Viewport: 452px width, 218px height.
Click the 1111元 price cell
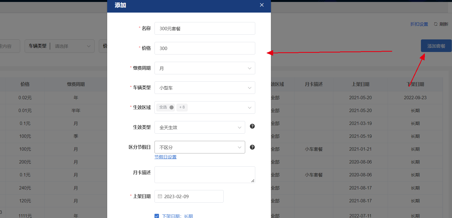(25, 215)
